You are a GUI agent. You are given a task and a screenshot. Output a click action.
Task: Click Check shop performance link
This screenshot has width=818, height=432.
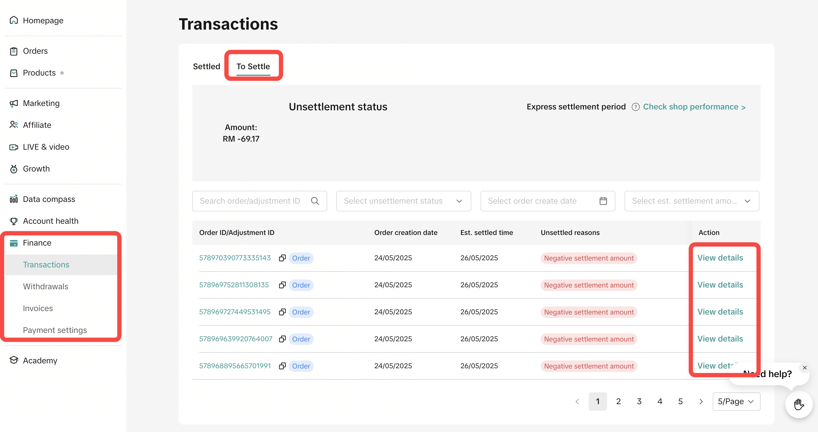[x=694, y=107]
